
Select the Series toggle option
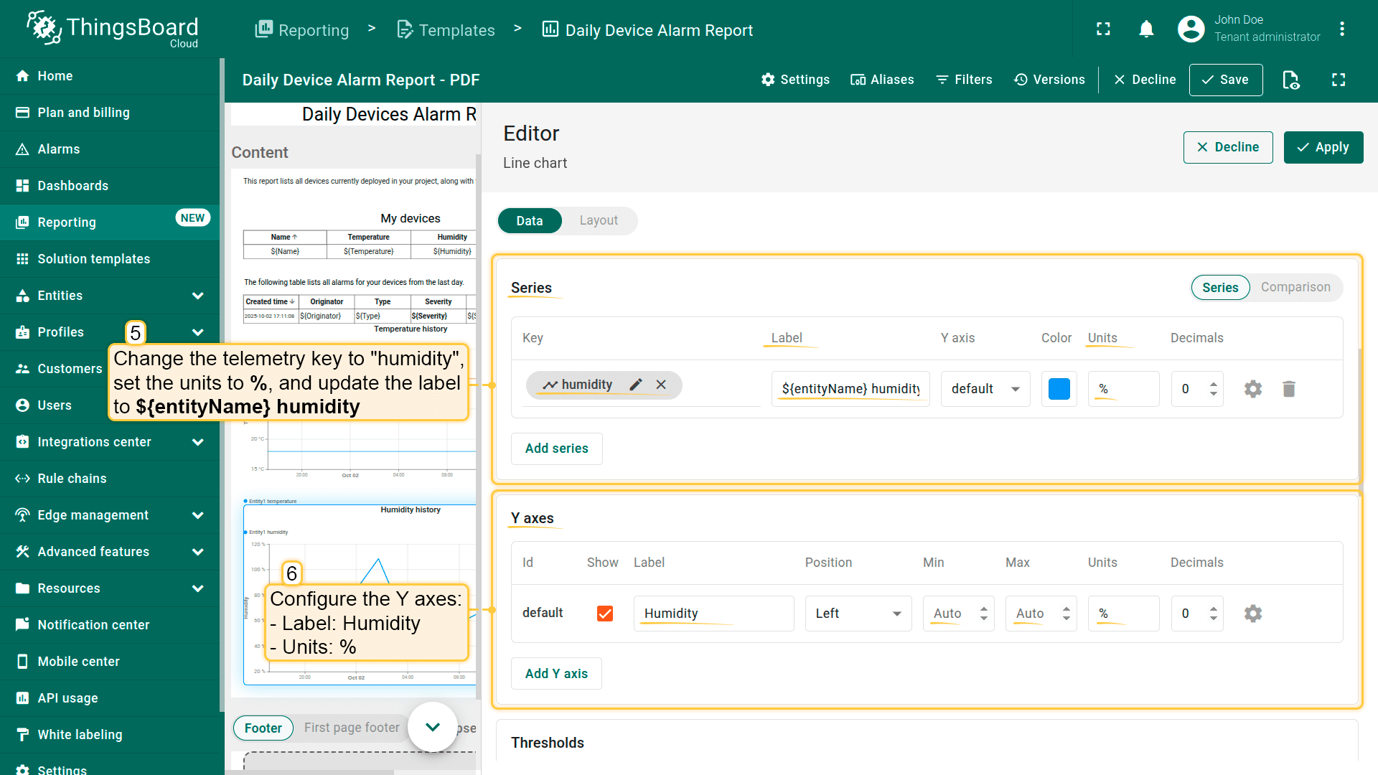coord(1220,287)
